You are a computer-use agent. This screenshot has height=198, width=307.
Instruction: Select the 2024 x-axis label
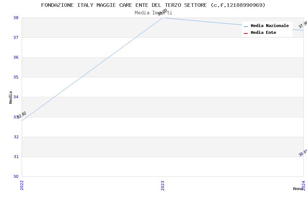pyautogui.click(x=303, y=185)
